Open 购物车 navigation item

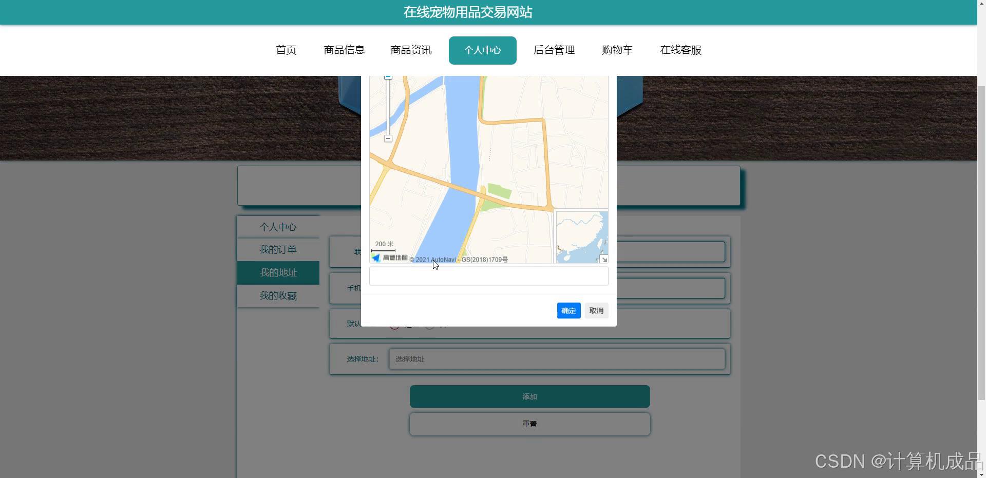tap(617, 50)
